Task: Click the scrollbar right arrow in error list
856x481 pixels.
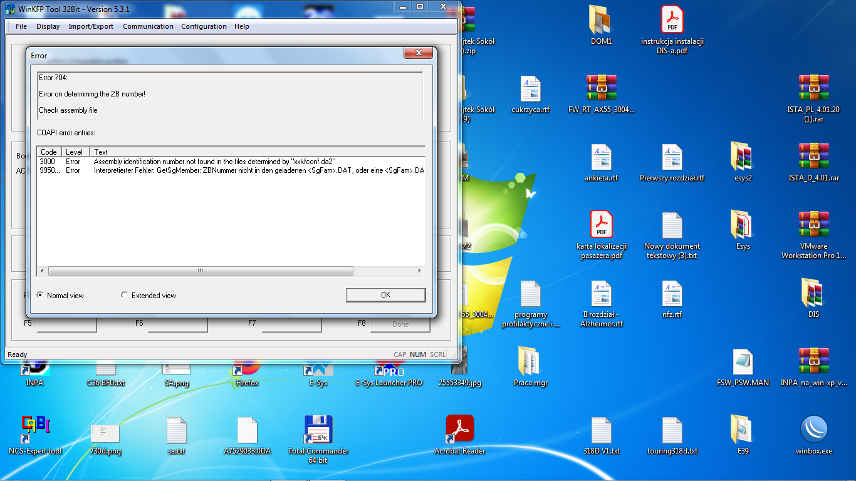Action: (x=420, y=271)
